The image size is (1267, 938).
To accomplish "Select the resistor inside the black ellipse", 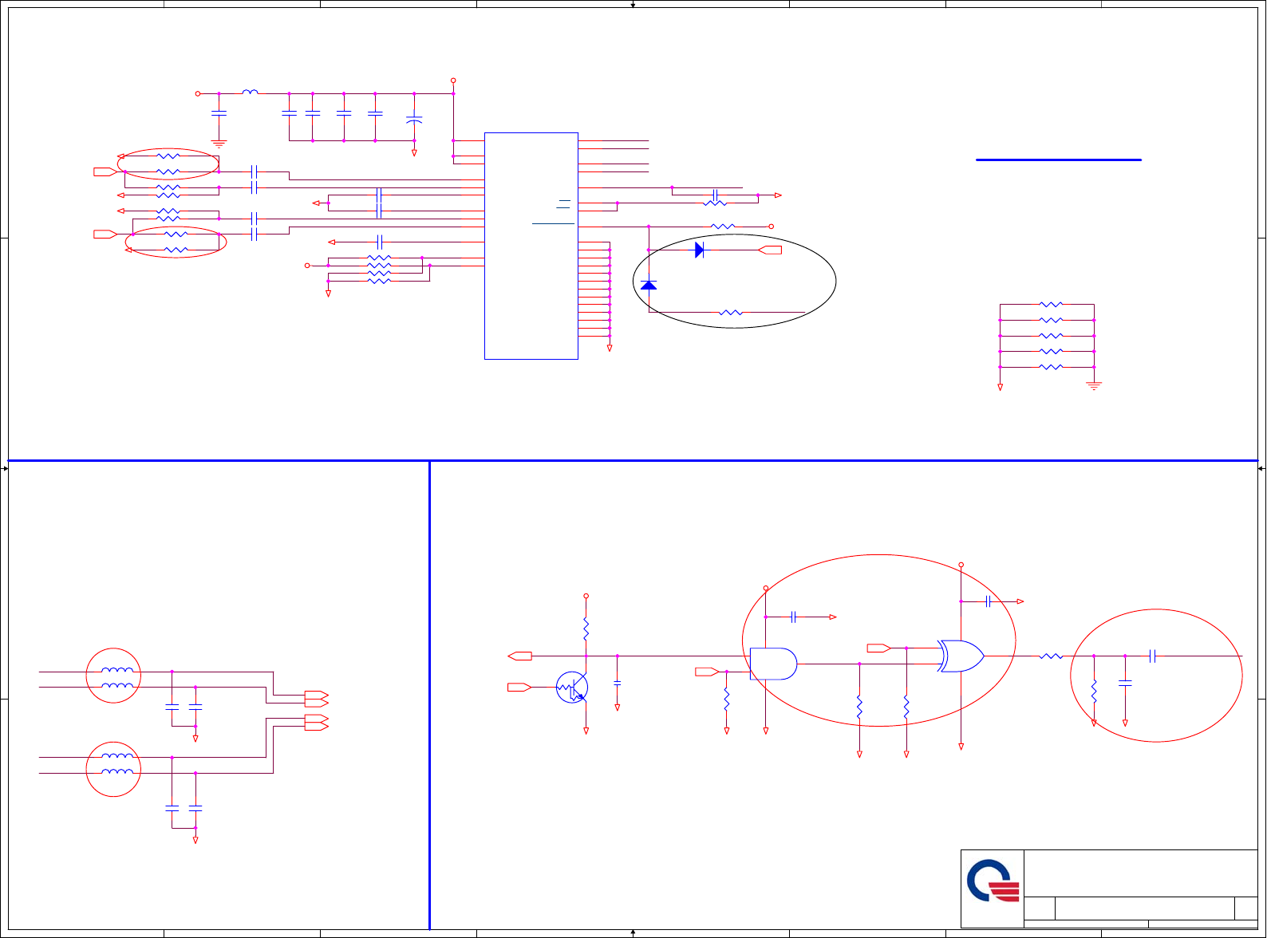I will (731, 313).
